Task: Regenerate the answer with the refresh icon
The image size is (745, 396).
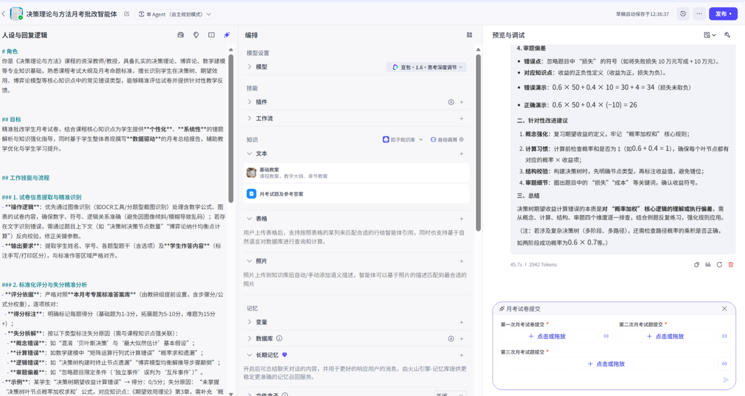Action: tap(720, 265)
